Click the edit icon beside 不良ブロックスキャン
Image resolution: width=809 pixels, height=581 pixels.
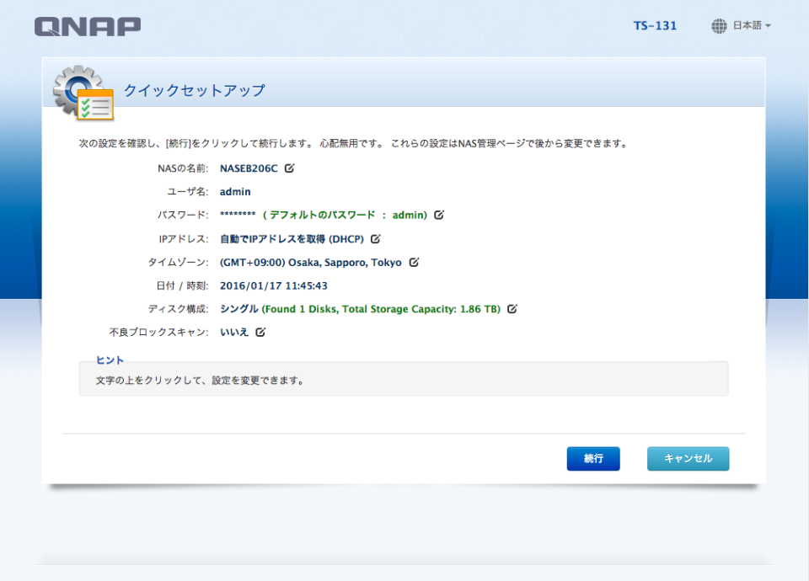pyautogui.click(x=259, y=332)
